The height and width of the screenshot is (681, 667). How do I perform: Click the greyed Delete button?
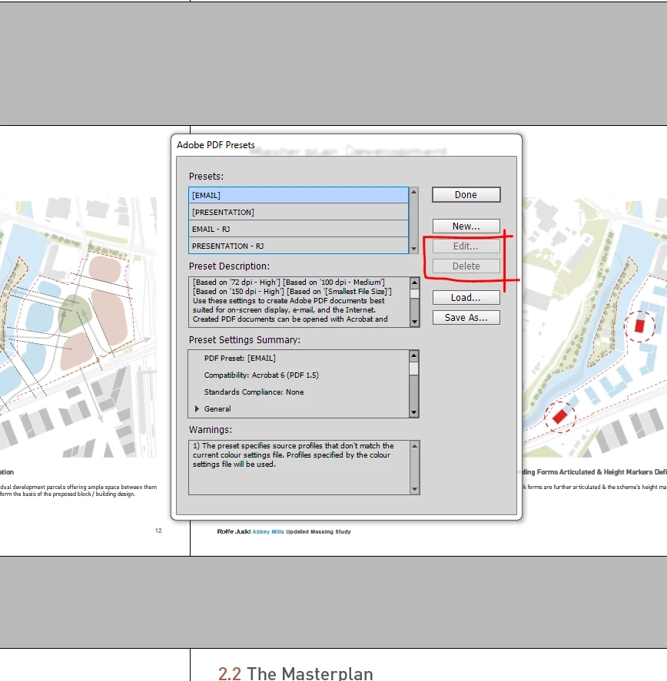click(466, 266)
